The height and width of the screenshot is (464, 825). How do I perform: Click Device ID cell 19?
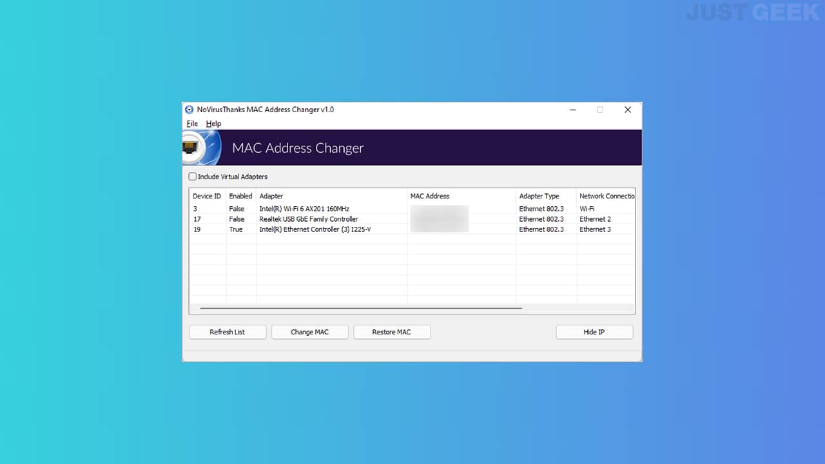click(197, 229)
